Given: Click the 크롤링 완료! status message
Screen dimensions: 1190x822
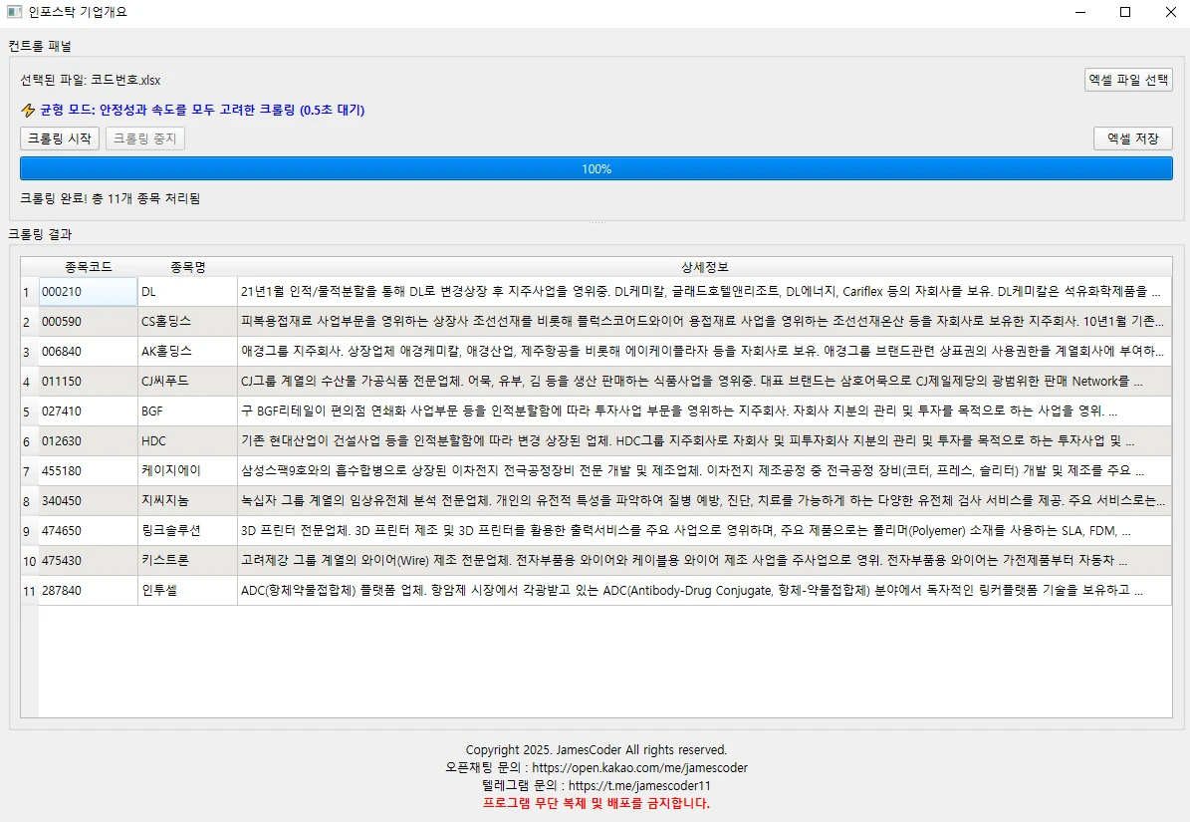Looking at the screenshot, I should (x=111, y=198).
